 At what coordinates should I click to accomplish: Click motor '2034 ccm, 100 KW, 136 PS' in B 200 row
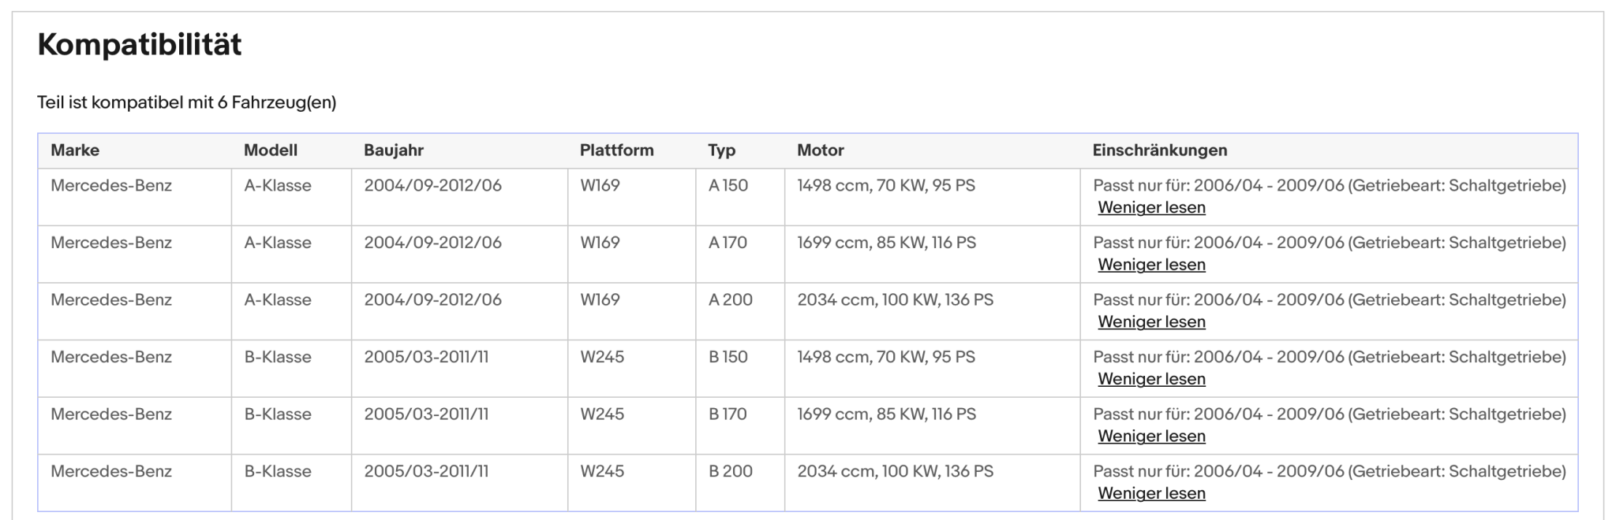(x=896, y=471)
